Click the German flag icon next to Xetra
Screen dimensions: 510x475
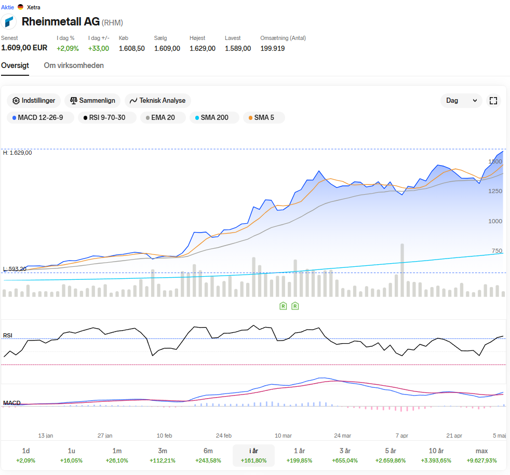point(20,7)
